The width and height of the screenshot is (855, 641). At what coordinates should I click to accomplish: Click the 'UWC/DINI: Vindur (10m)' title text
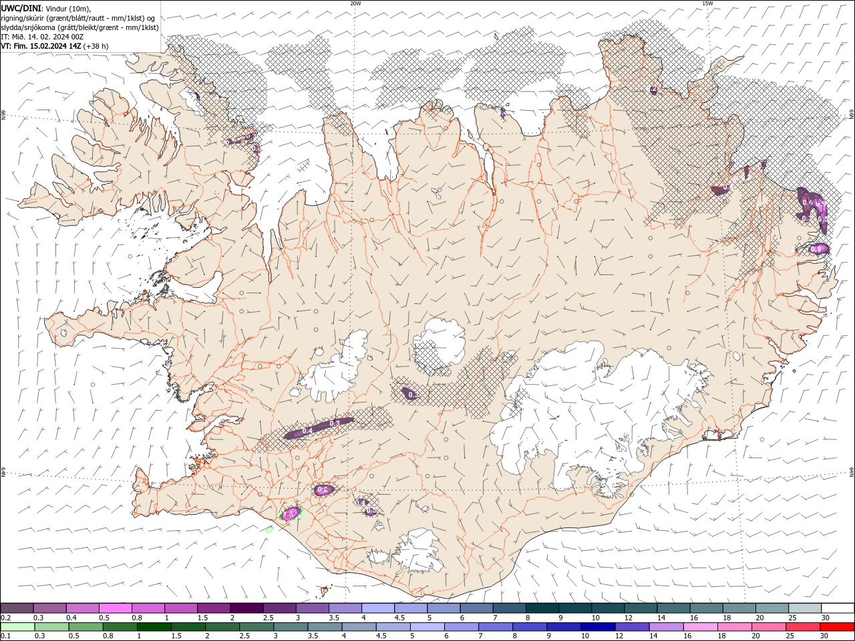pos(46,7)
